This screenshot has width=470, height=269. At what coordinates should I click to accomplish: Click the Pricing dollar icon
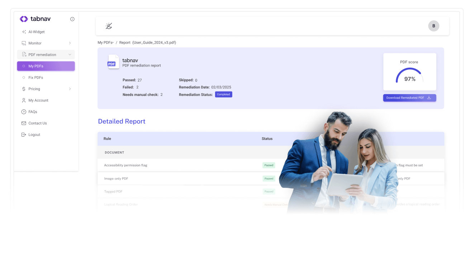24,89
